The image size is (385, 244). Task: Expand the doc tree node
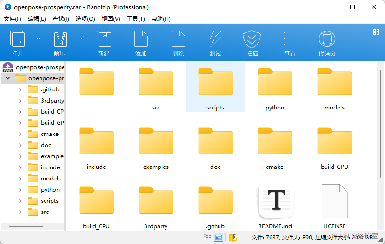tap(20, 145)
